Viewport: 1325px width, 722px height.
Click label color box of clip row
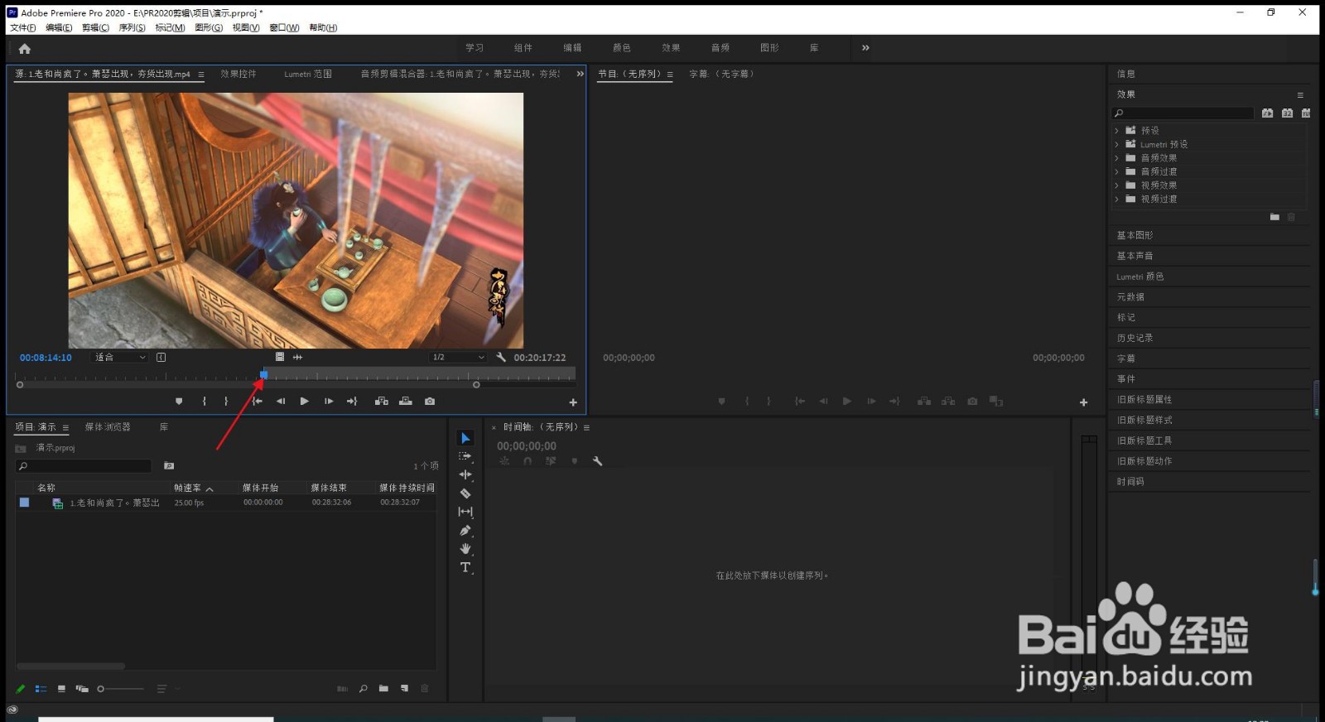[x=24, y=503]
